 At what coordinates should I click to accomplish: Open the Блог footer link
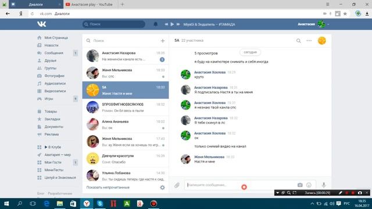pyautogui.click(x=40, y=193)
